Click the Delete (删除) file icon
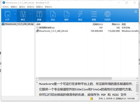Image resolution: width=140 pixels, height=102 pixels. [67, 14]
